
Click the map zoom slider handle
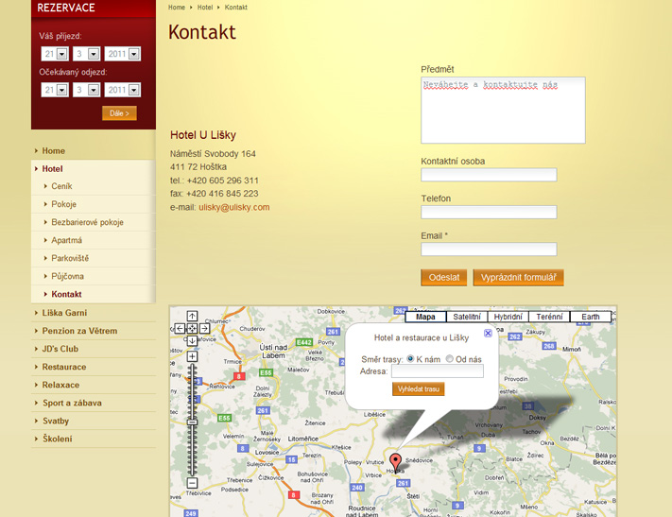click(192, 422)
